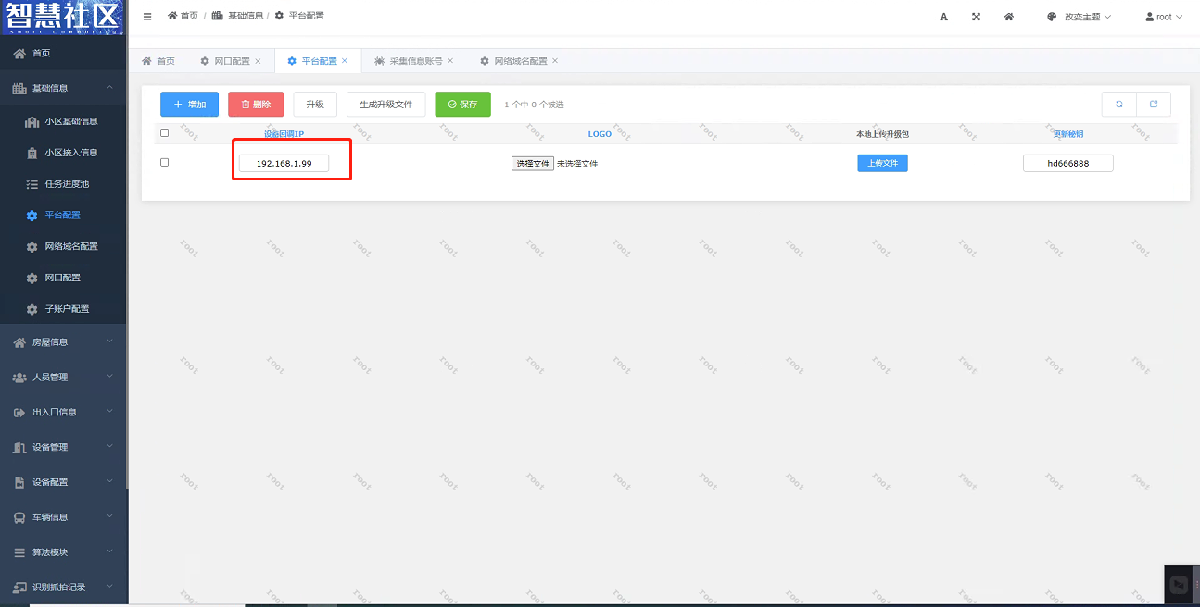The image size is (1200, 607).
Task: Open the root user dropdown
Action: point(1164,17)
